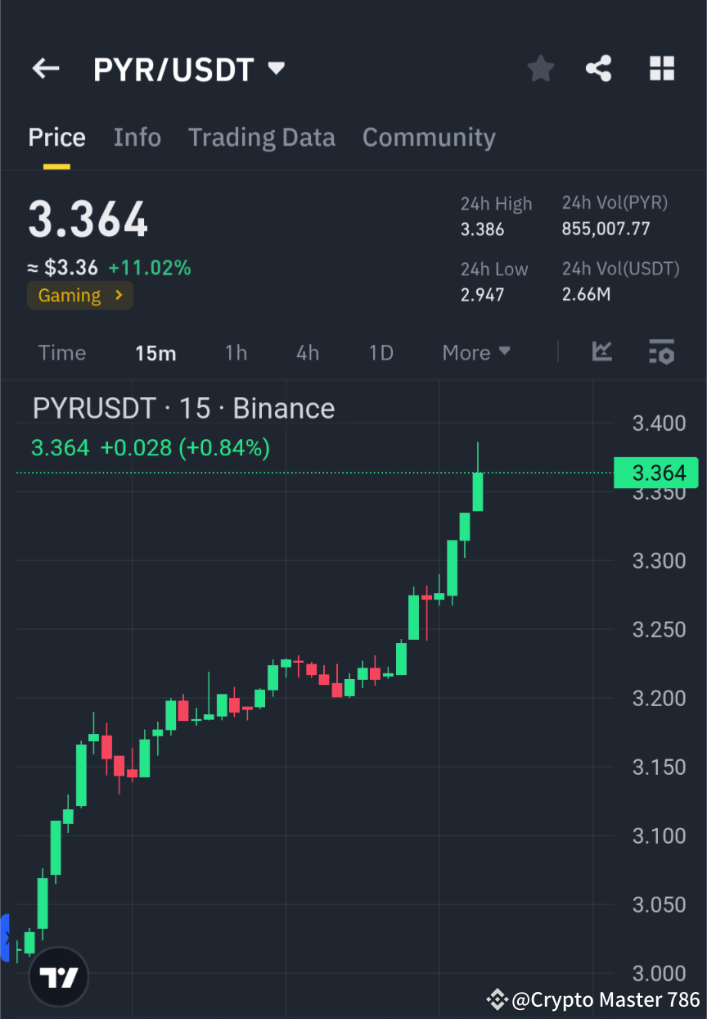Tap the 24h High value 3.386
The image size is (707, 1019).
tap(481, 229)
